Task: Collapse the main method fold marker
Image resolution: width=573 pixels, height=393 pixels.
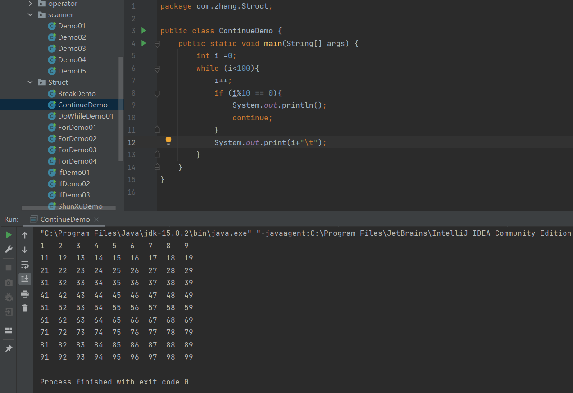Action: click(x=157, y=44)
